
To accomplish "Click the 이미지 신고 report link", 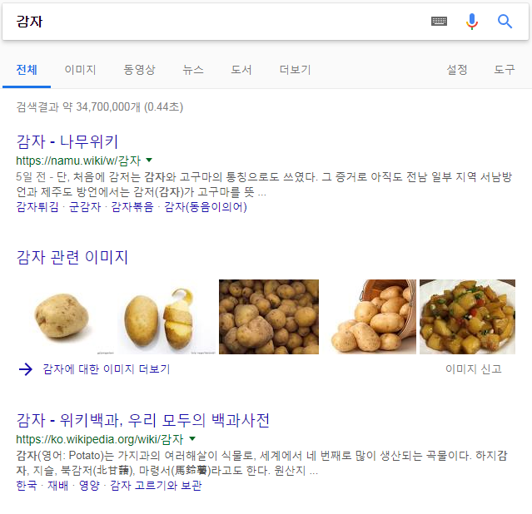I will (473, 369).
